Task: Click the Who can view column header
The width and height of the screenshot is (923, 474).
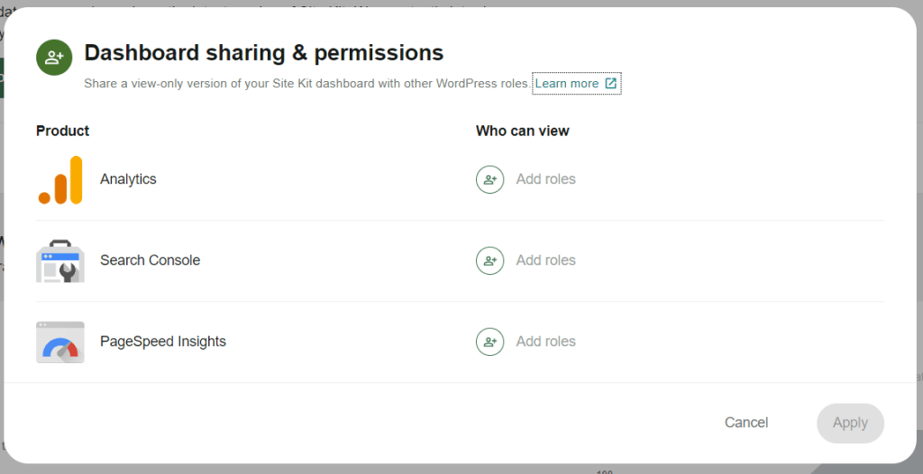Action: click(x=522, y=131)
